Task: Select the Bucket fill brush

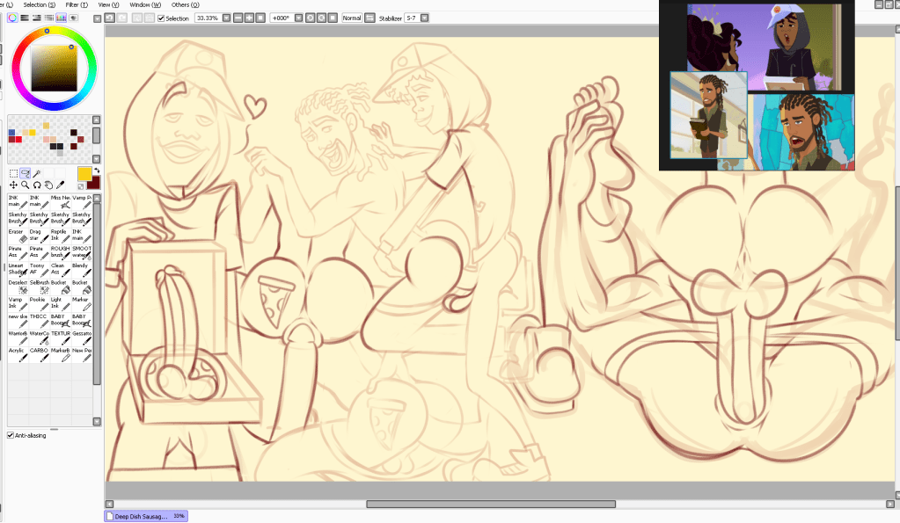Action: 59,287
